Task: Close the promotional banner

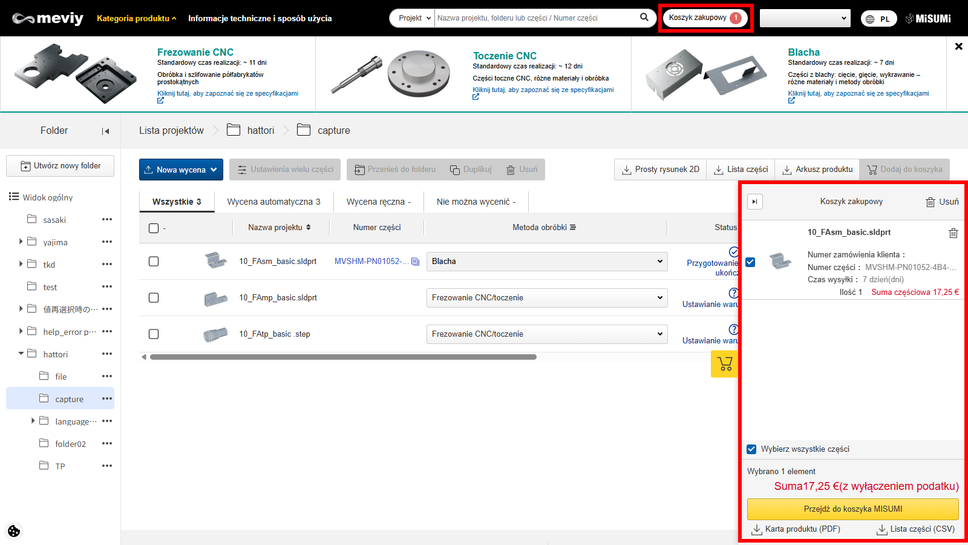Action: click(958, 46)
